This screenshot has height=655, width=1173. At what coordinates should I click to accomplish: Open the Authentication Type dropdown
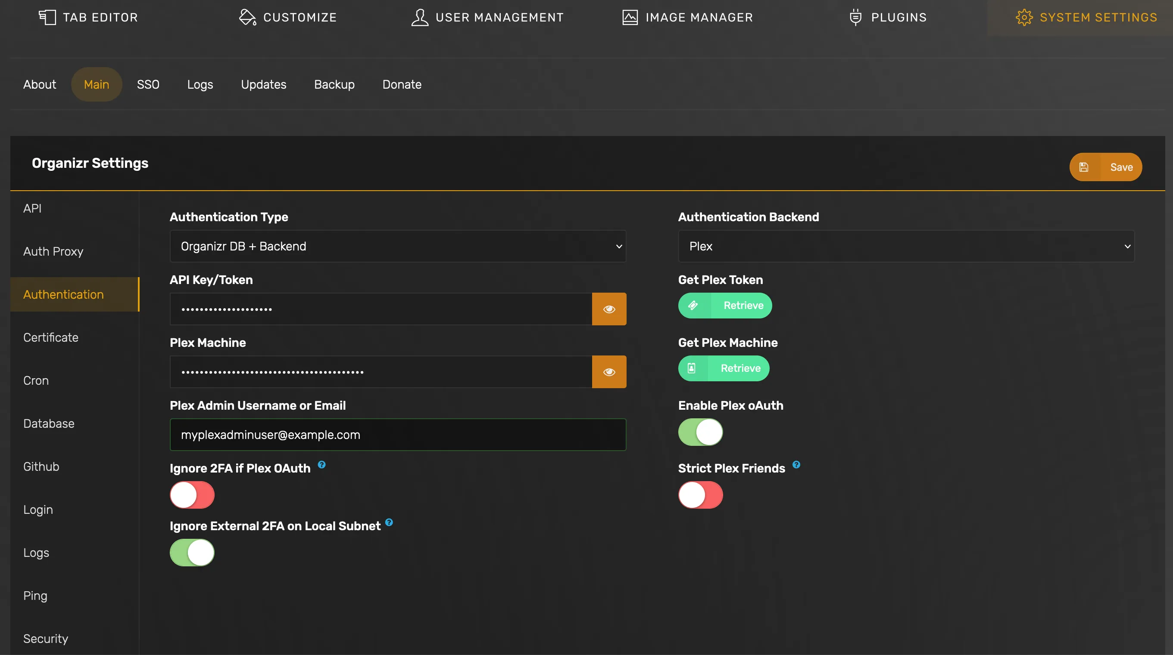click(x=397, y=246)
